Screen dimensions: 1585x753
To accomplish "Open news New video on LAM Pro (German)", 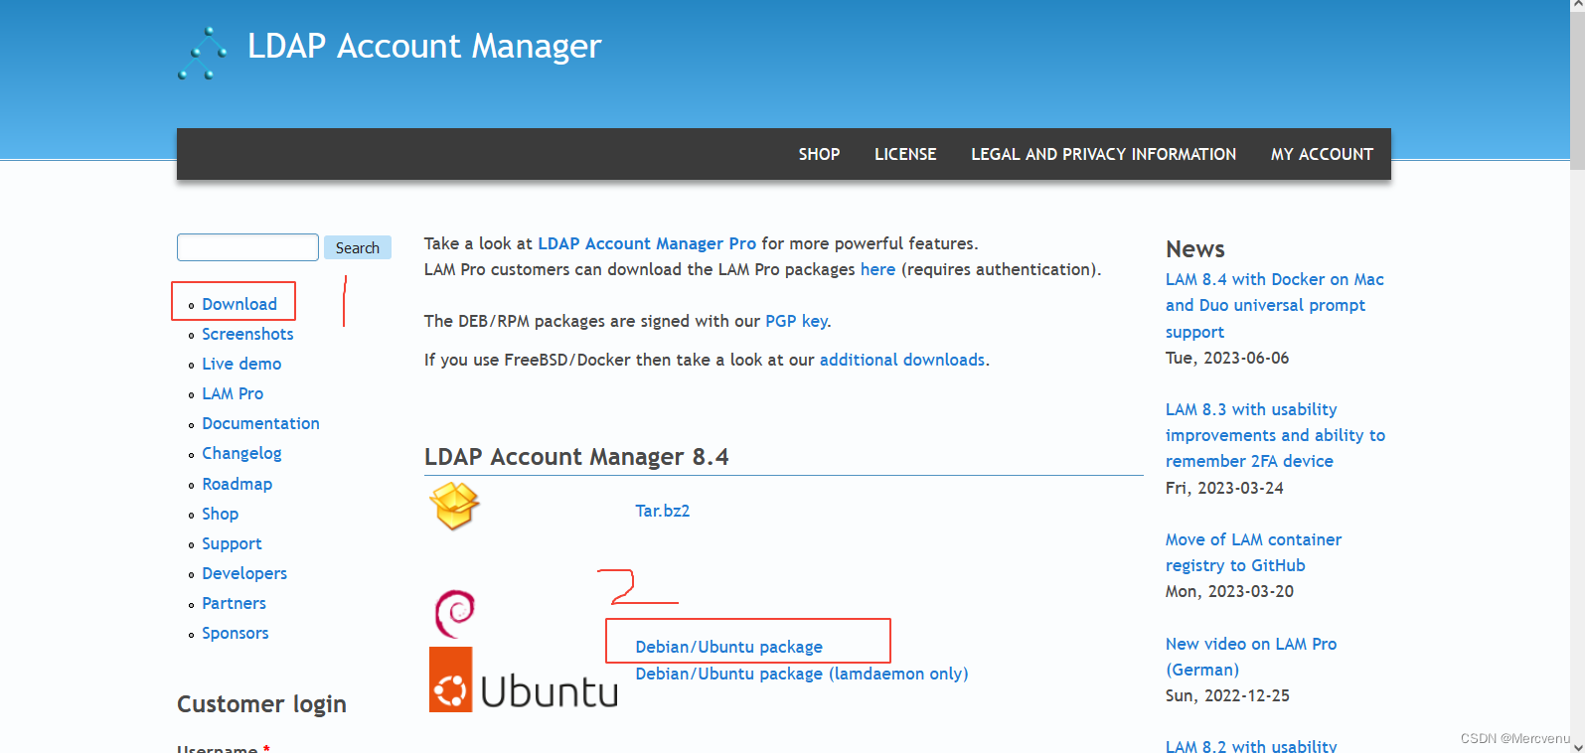I will coord(1251,657).
